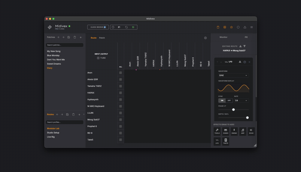Set LFO sync to OFF

coord(229,101)
